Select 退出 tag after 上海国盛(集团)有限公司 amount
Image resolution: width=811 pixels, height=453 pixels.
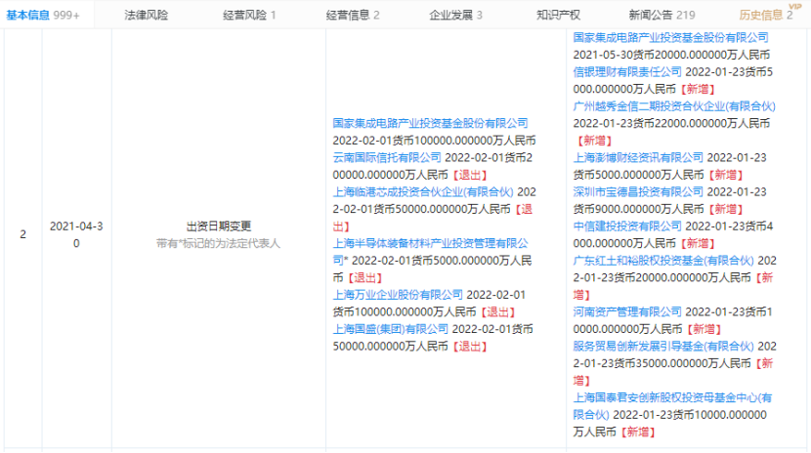click(x=470, y=346)
